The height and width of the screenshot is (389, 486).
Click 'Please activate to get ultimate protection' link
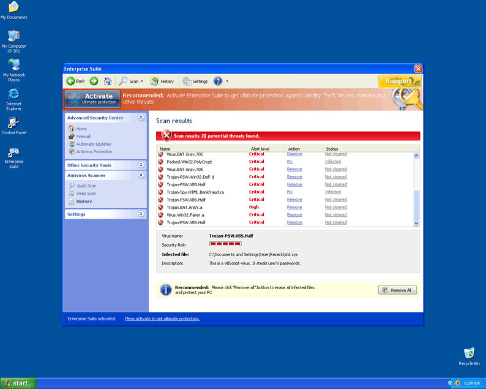(x=162, y=319)
